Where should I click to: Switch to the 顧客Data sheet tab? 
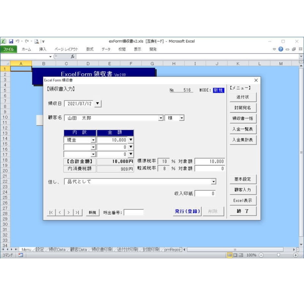(x=79, y=249)
